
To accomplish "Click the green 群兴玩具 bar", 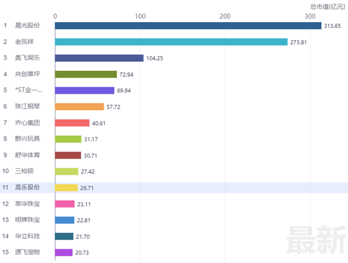I will [x=69, y=139].
